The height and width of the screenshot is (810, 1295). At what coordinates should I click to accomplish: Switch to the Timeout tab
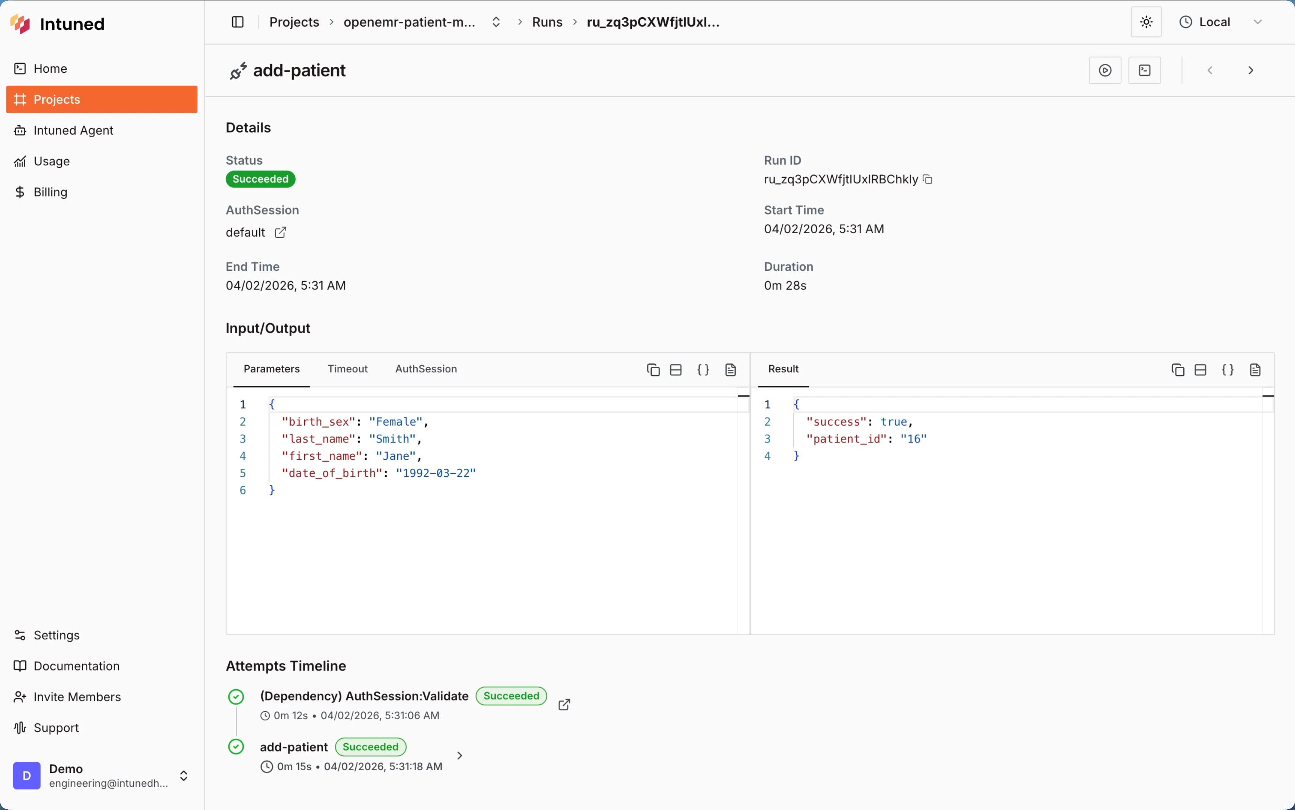coord(348,369)
